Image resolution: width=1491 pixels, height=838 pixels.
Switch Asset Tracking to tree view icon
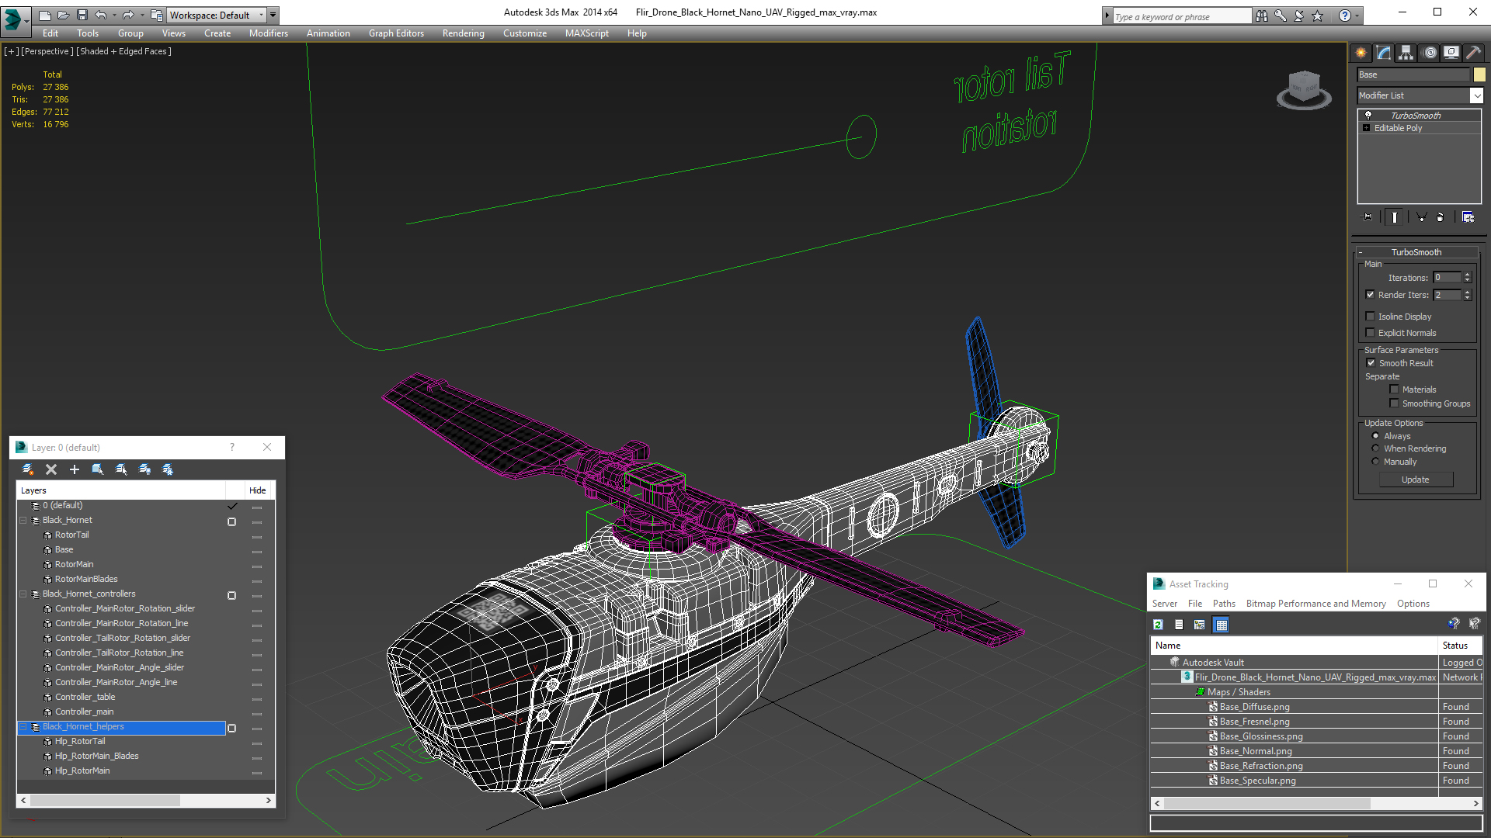(x=1200, y=625)
